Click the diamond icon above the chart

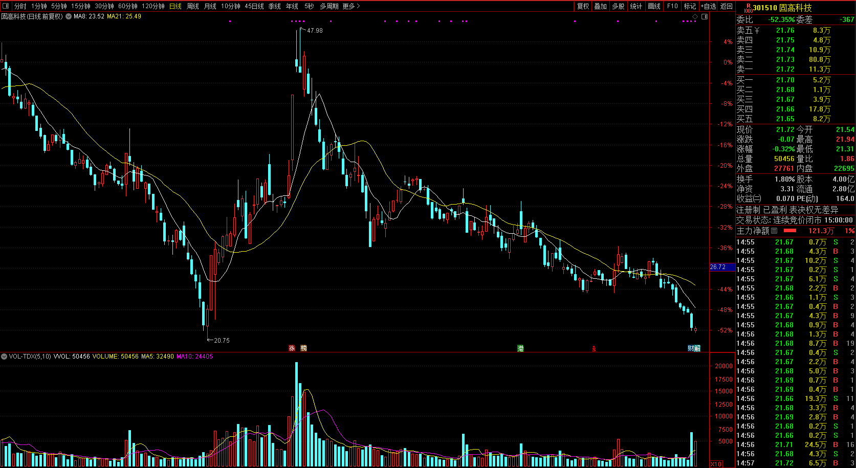(695, 17)
